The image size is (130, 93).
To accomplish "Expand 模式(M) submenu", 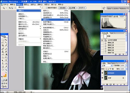I will [x=29, y=7].
